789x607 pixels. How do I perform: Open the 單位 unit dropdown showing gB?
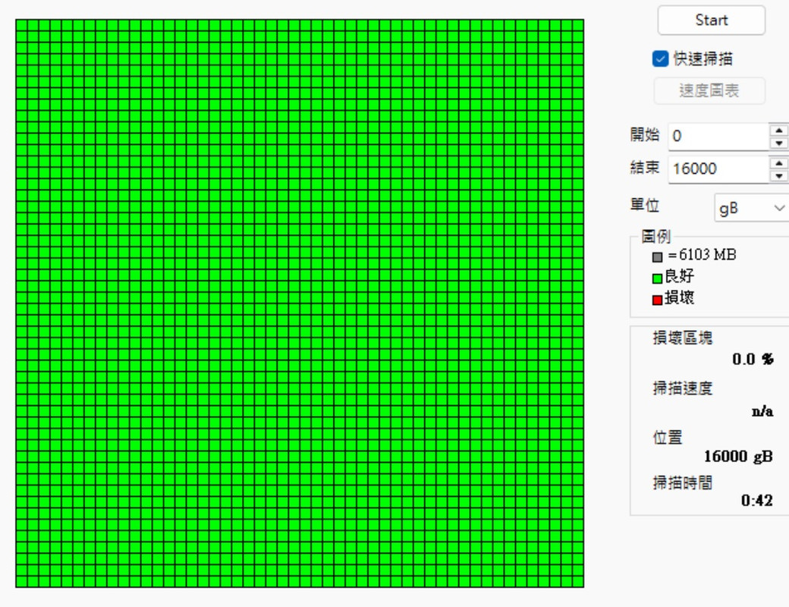(752, 208)
